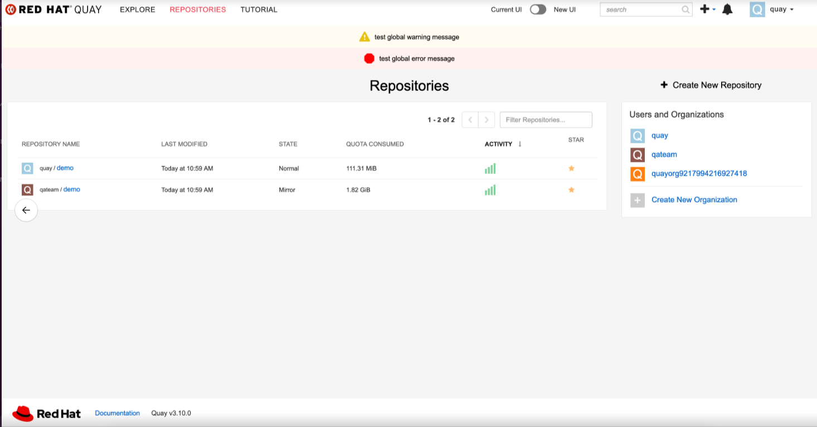Sort by Repository Name column
Screen dimensions: 817x427
(51, 144)
